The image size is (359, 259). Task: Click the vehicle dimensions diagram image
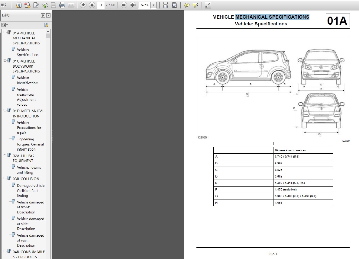(273, 88)
